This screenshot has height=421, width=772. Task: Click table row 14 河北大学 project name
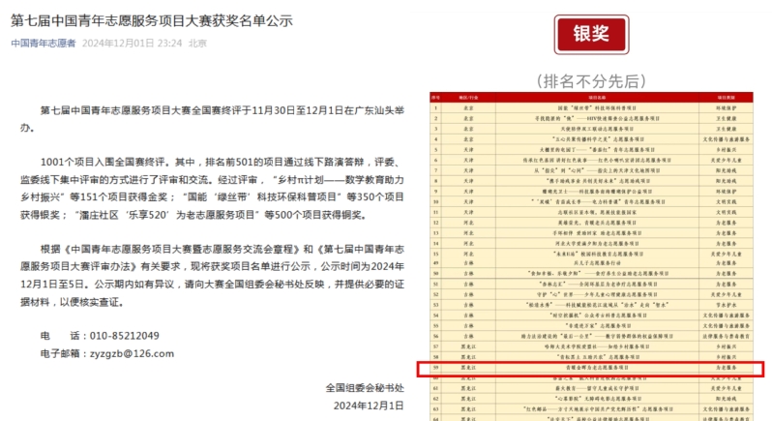click(x=597, y=243)
